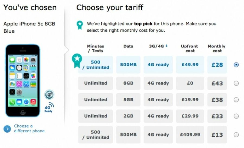The image size is (244, 148).
Task: Select the £33 monthly tariff radio button
Action: coord(236,116)
